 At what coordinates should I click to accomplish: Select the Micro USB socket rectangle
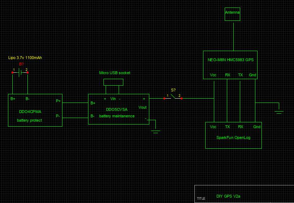113,82
